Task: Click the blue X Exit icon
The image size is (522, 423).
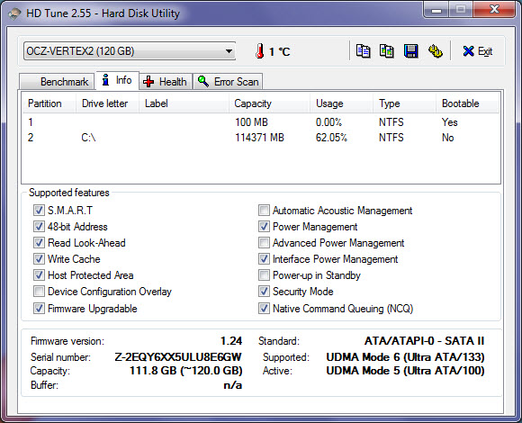Action: coord(468,51)
